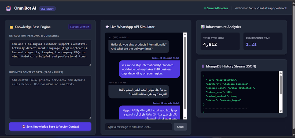Screen dimensions: 295x138
Task: Click the phone number +1 (555) 019-2831
Action: (x=119, y=38)
